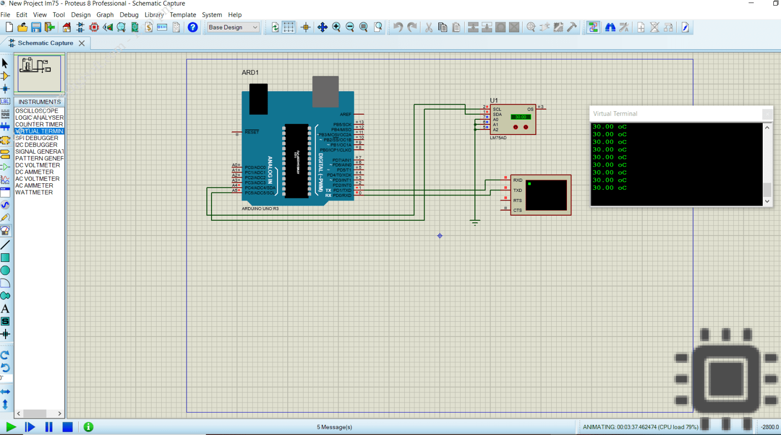This screenshot has height=435, width=781.
Task: Stop the simulation
Action: pos(67,427)
